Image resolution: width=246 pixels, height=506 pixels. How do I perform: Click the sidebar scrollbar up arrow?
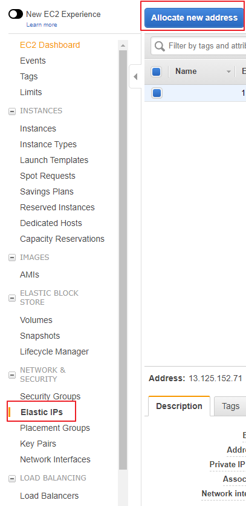pyautogui.click(x=123, y=45)
